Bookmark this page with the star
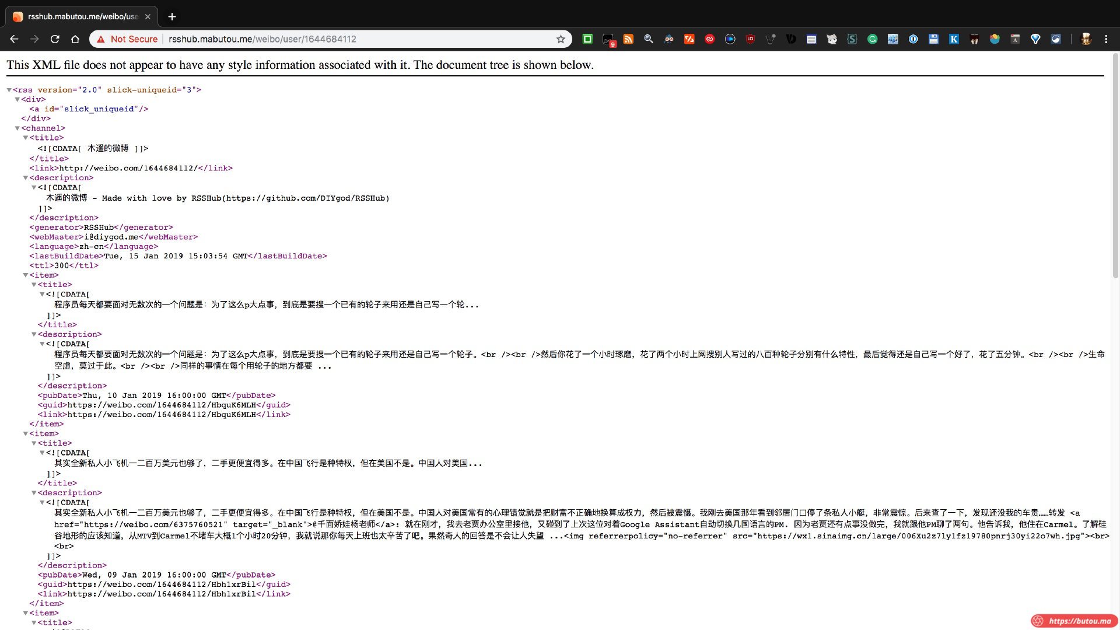 point(561,39)
